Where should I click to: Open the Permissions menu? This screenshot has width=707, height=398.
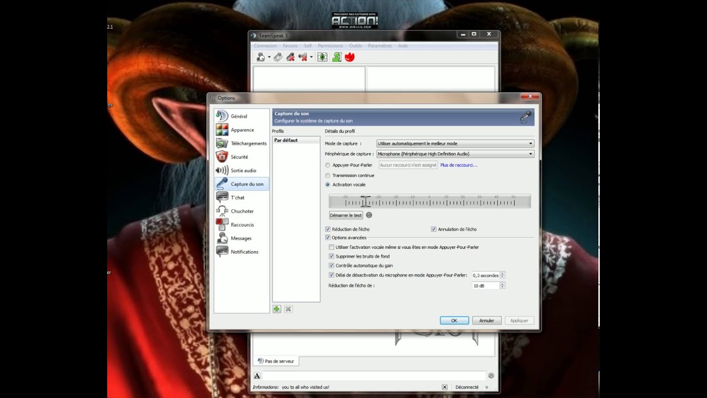tap(330, 46)
